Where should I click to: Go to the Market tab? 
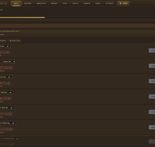[x=54, y=3]
